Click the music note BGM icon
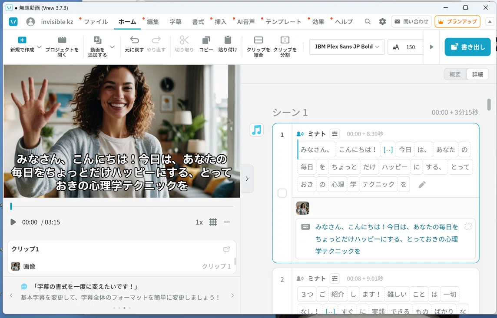 256,130
